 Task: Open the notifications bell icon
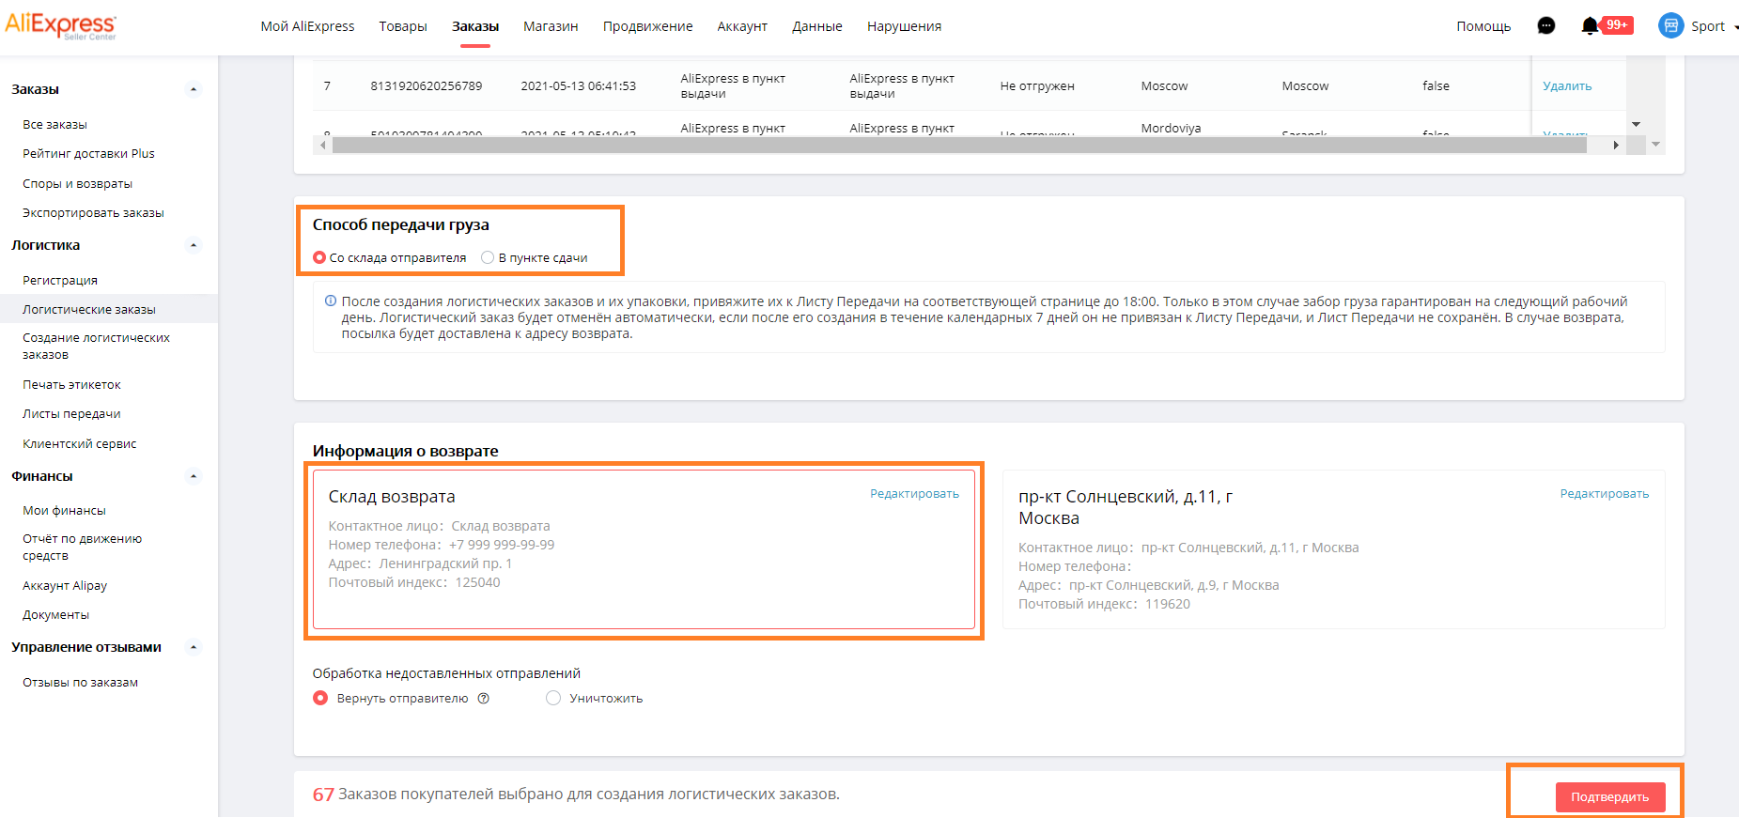(1590, 26)
